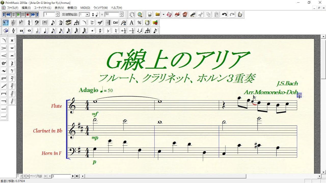Select the Measure tool
Viewport: 326px width, 183px height.
tap(45, 23)
